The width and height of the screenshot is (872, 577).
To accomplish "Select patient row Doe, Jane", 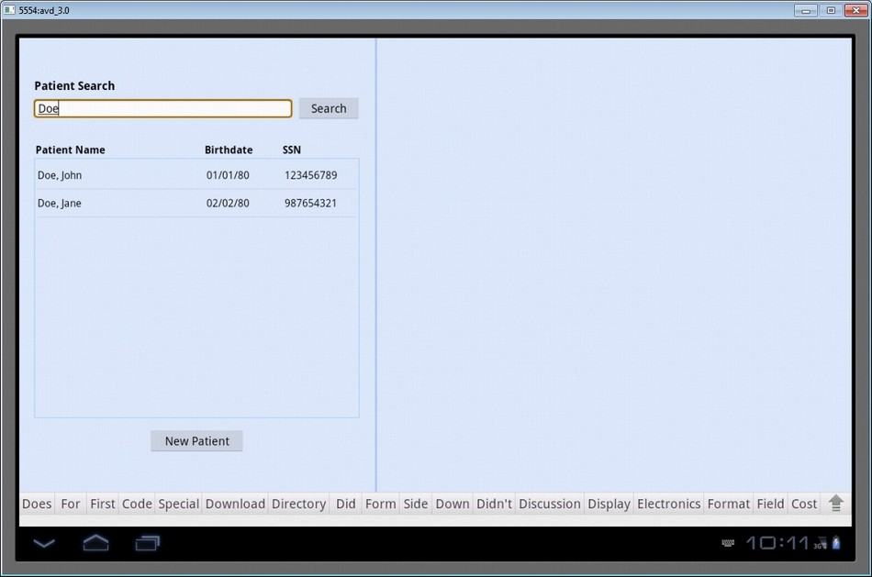I will (x=196, y=204).
